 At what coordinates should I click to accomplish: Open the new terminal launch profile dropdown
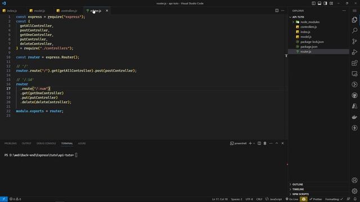[x=254, y=144]
